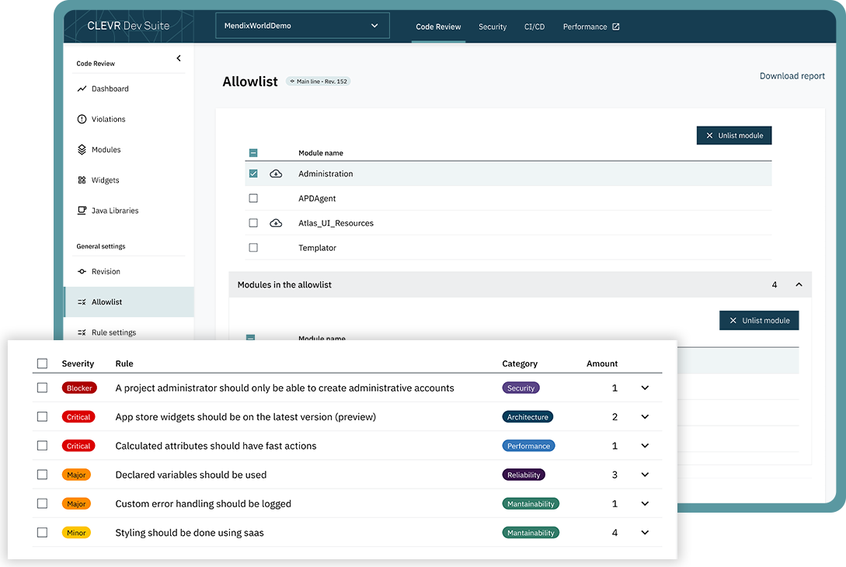Viewport: 846px width, 567px height.
Task: Check the Declared variables rule checkbox
Action: (x=42, y=475)
